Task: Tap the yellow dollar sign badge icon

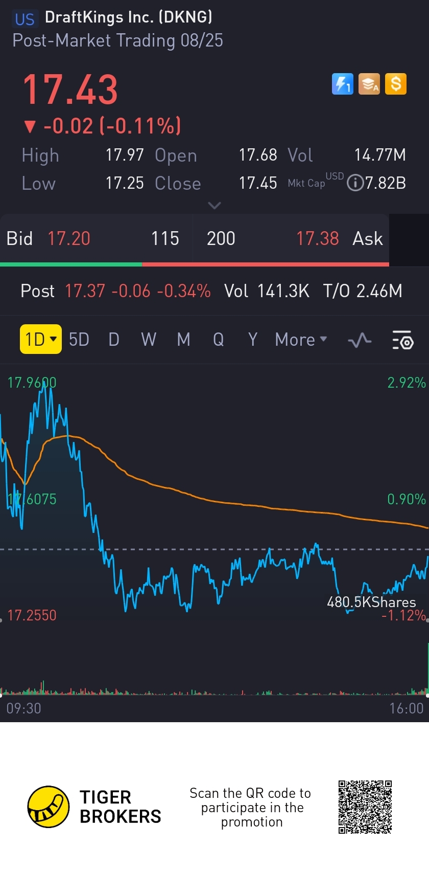Action: (x=396, y=84)
